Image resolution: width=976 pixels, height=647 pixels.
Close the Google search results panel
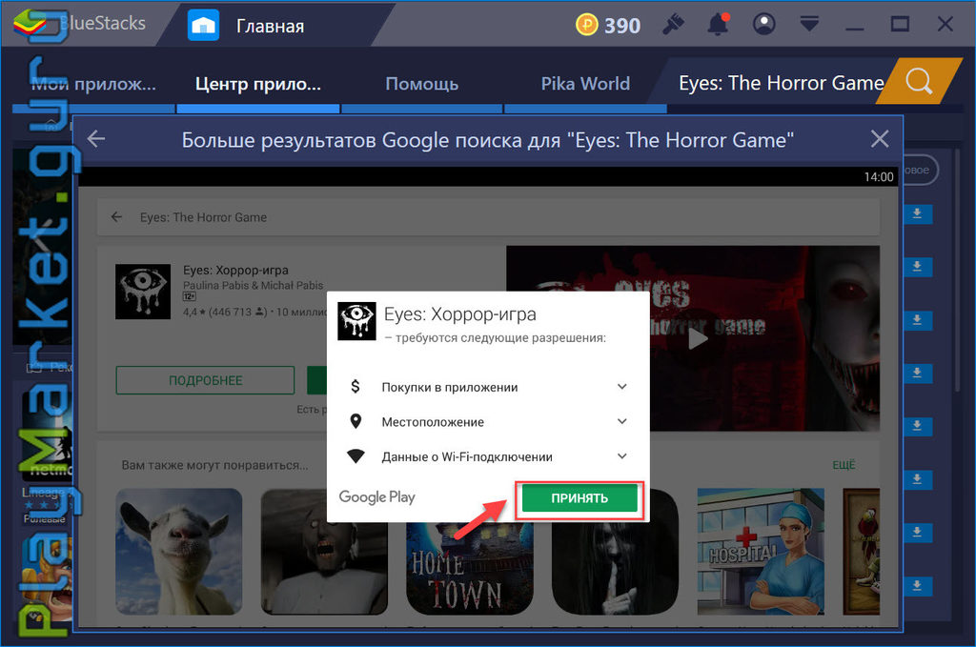coord(880,139)
